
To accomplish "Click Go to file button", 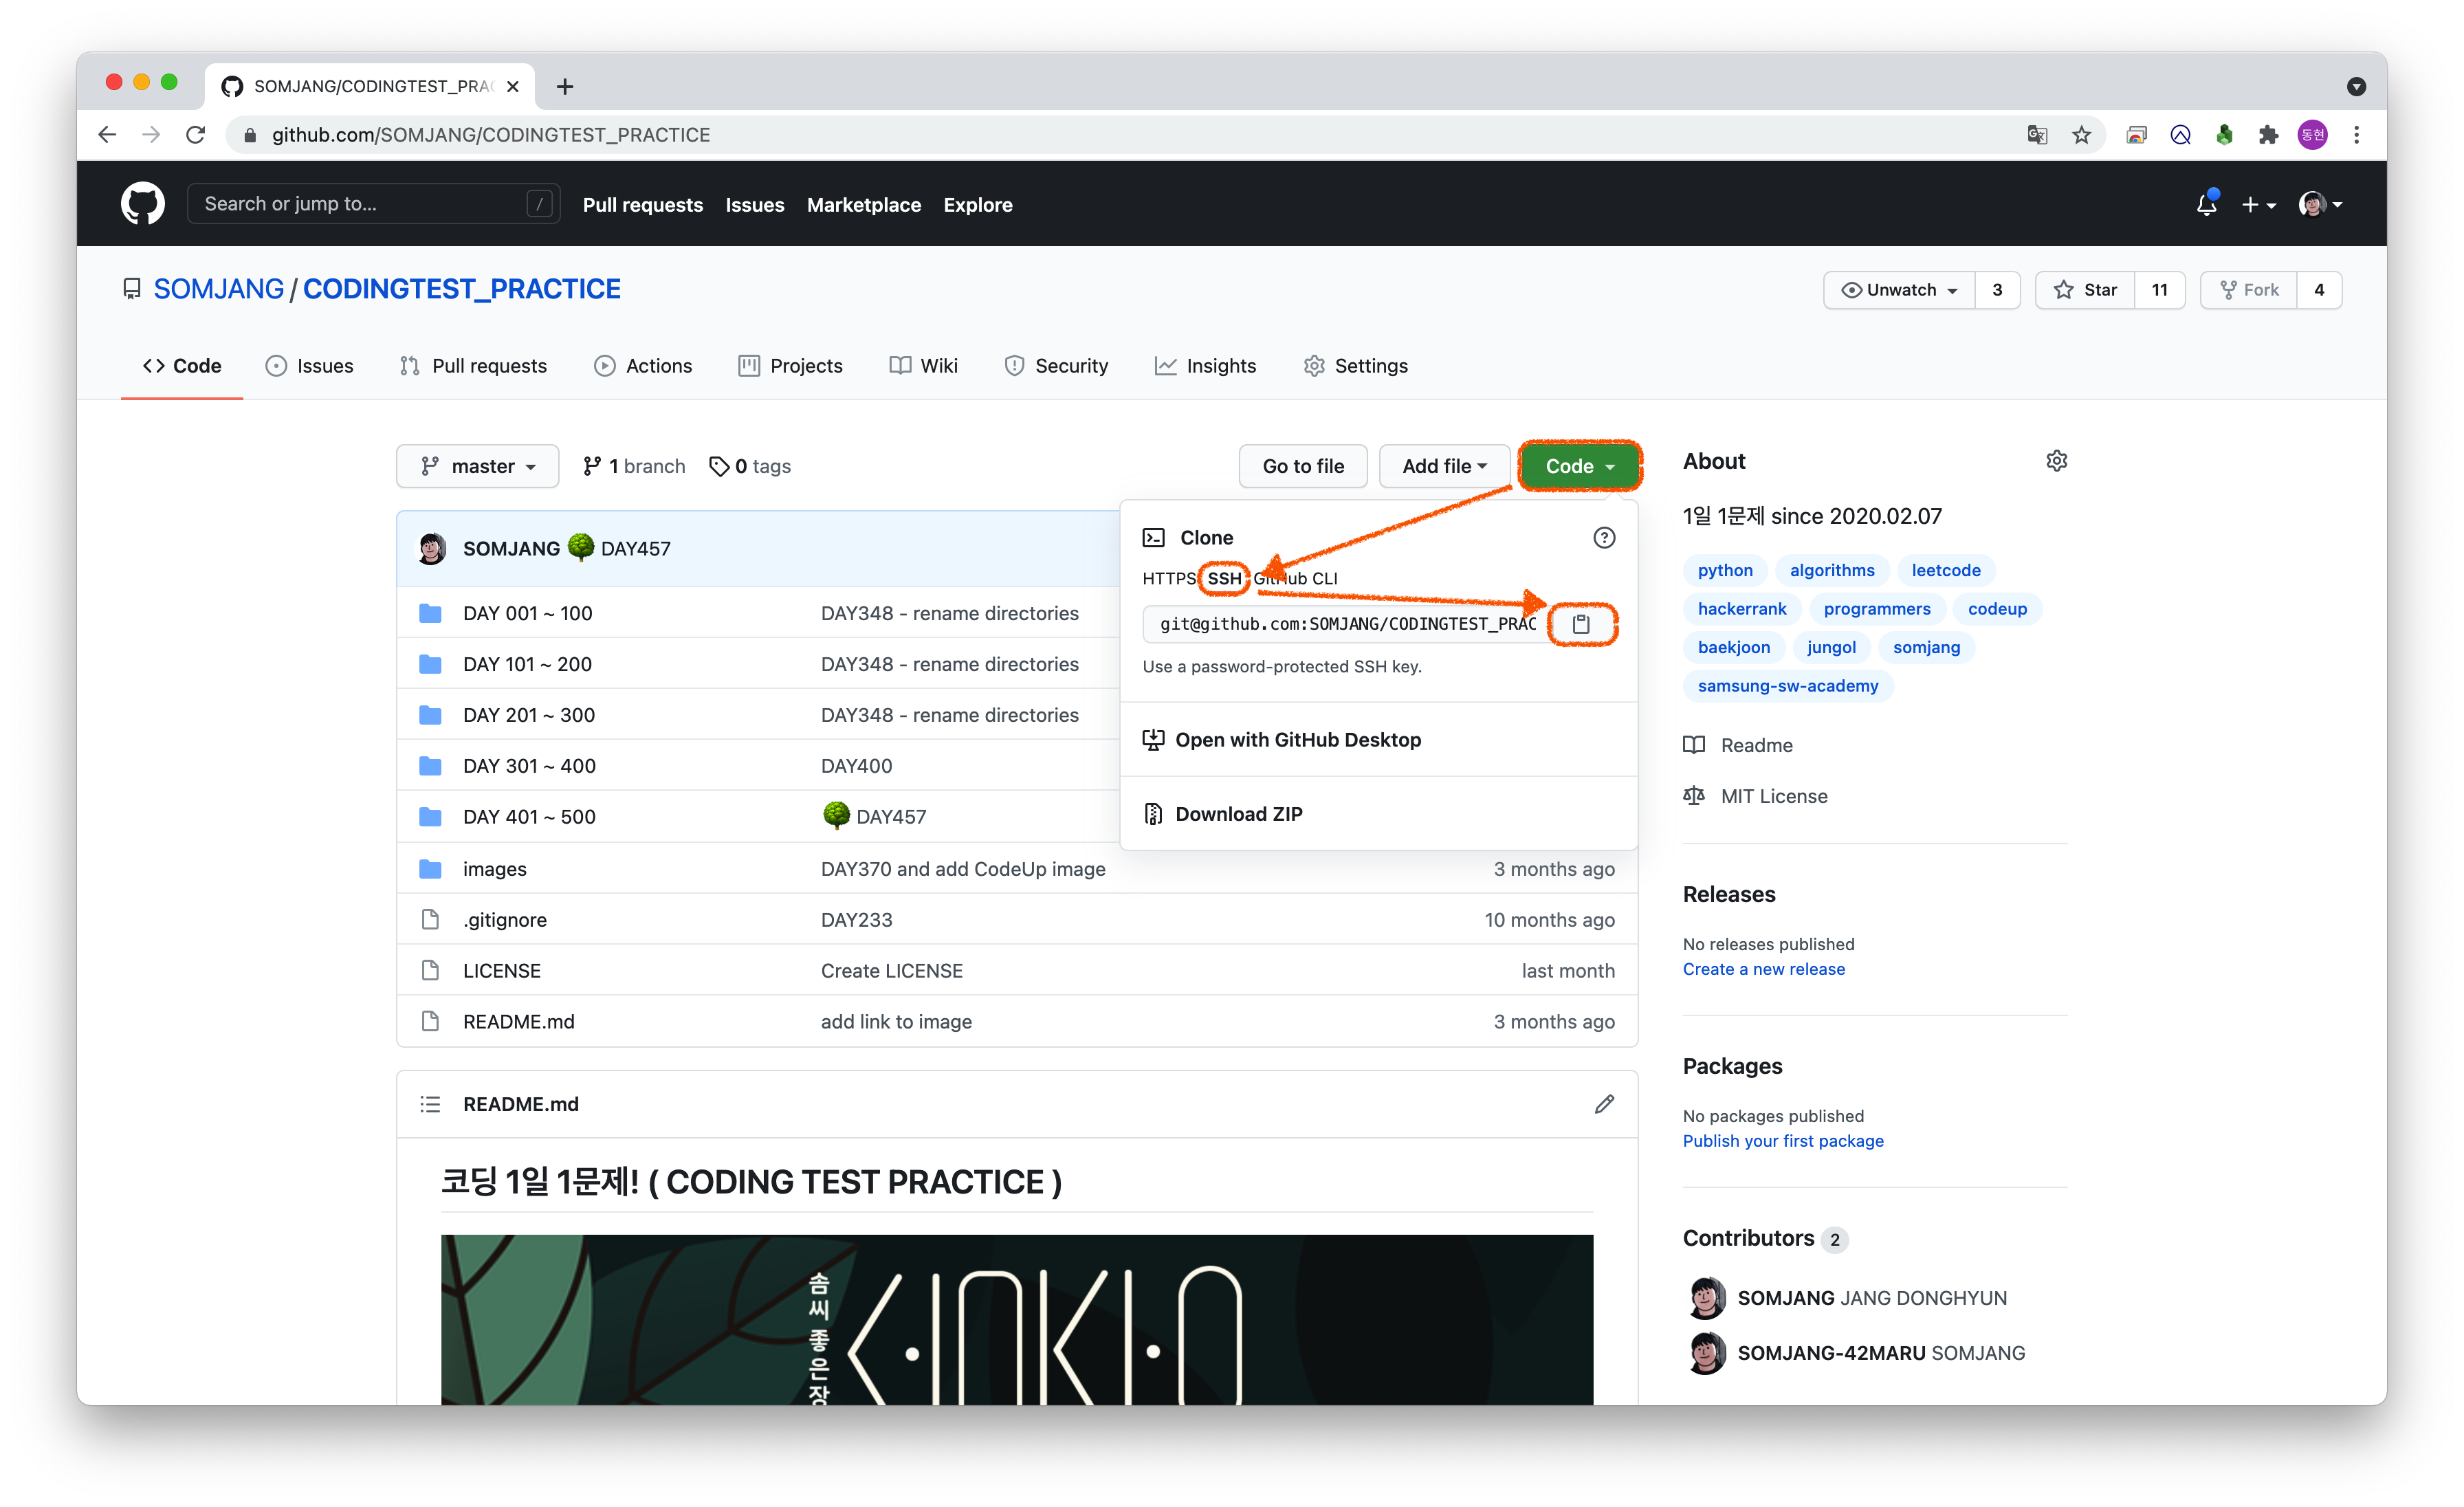I will tap(1303, 466).
